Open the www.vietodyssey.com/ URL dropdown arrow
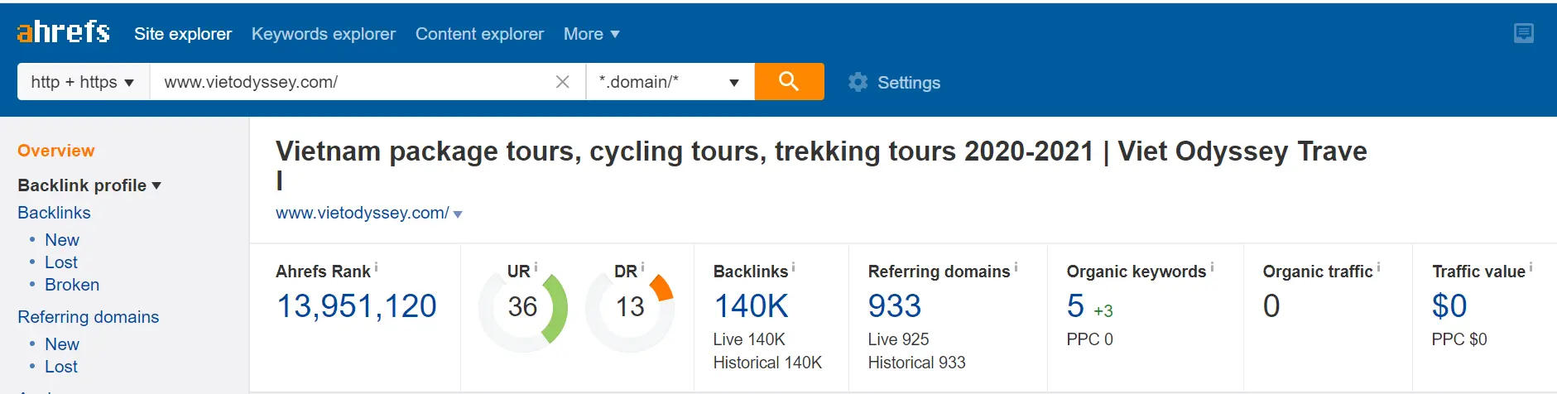The image size is (1557, 394). tap(458, 214)
